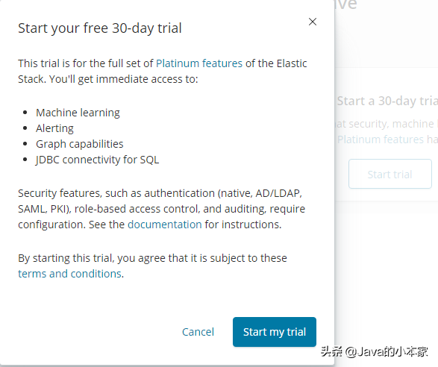Click the background Start a 30-day trial heading
This screenshot has width=438, height=367.
click(387, 101)
